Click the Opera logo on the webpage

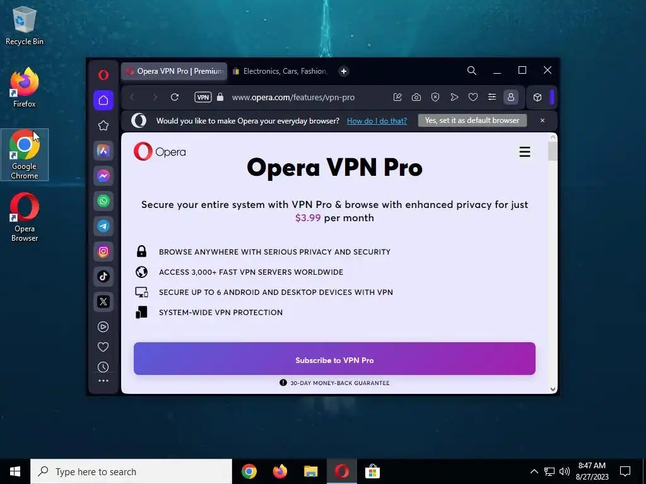coord(160,151)
